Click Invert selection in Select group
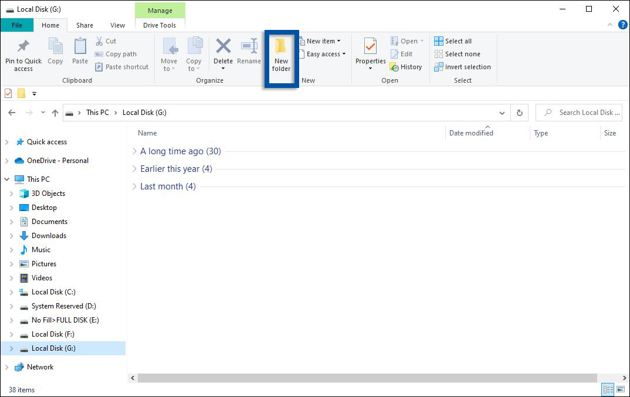The image size is (630, 397). click(x=462, y=67)
